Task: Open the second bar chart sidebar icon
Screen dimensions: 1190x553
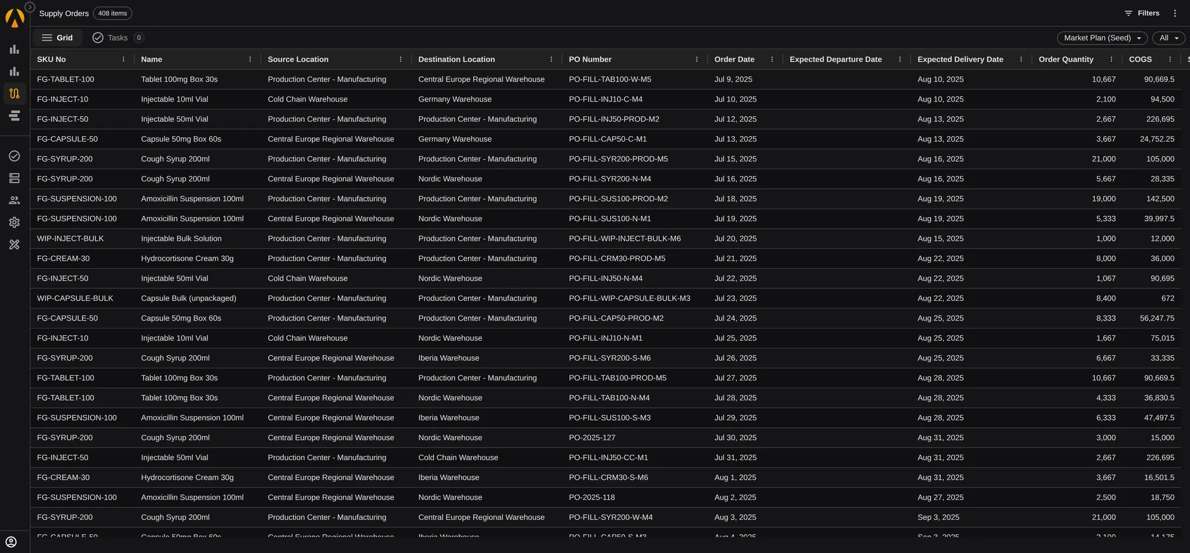Action: (x=14, y=71)
